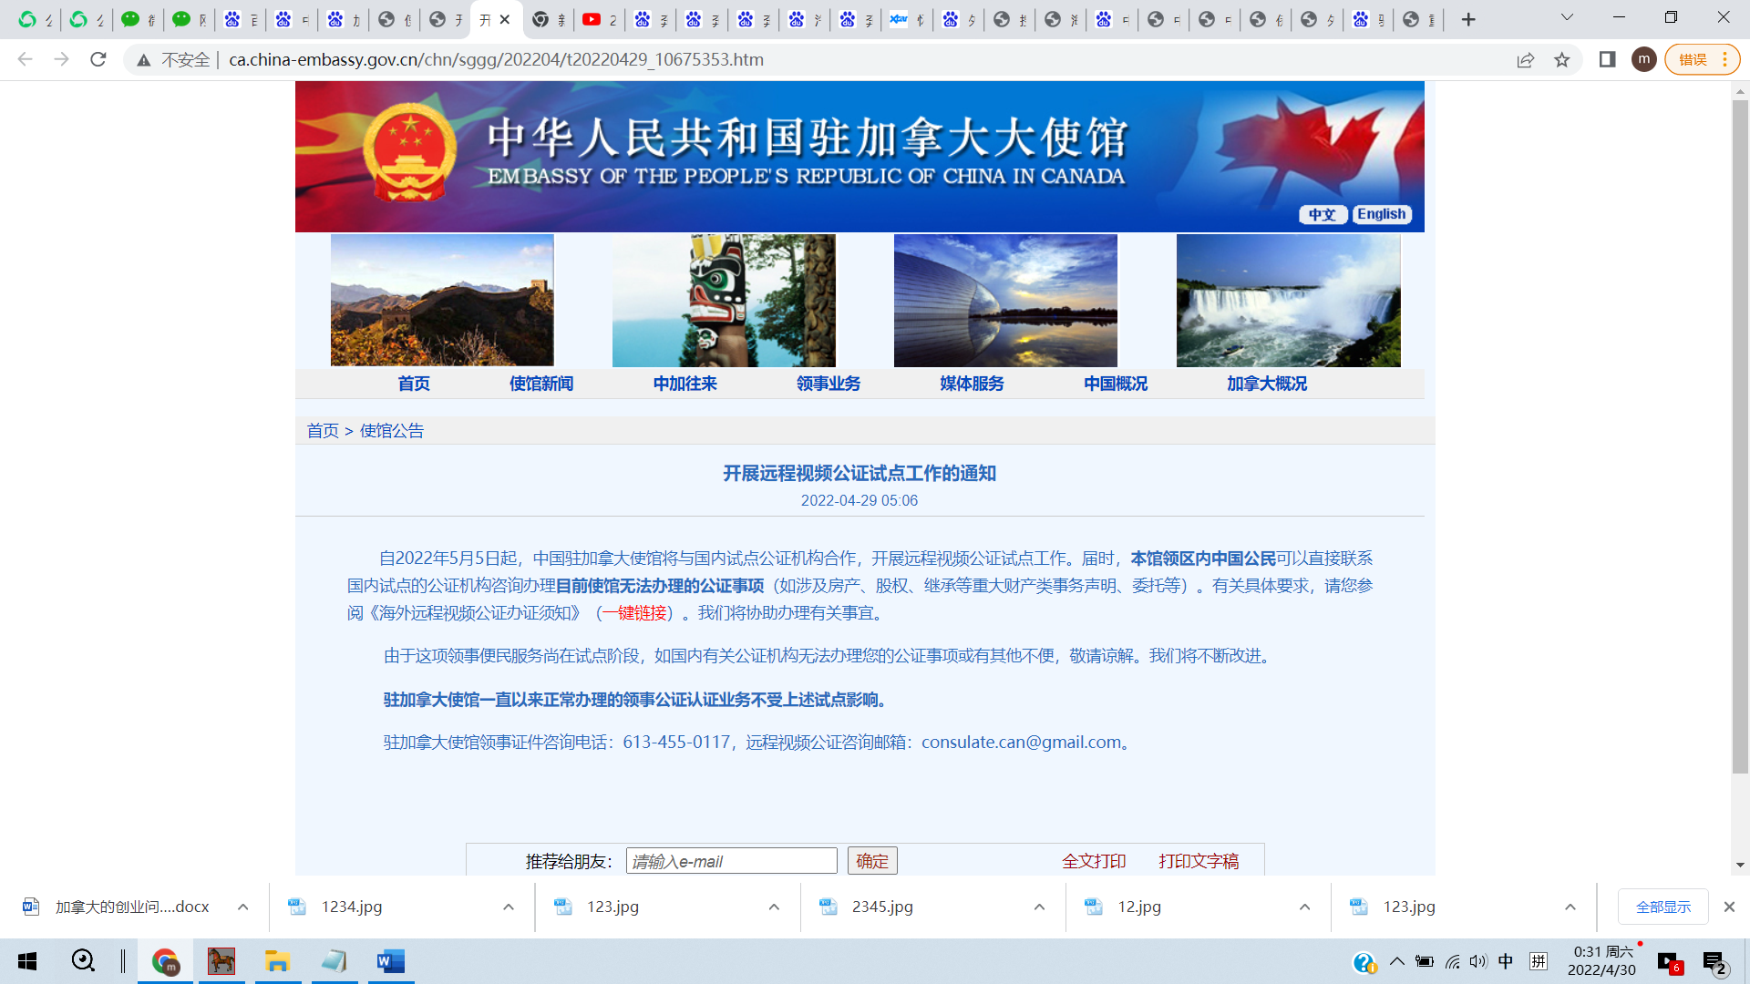Open the 错误 browser menu button

click(x=1702, y=59)
